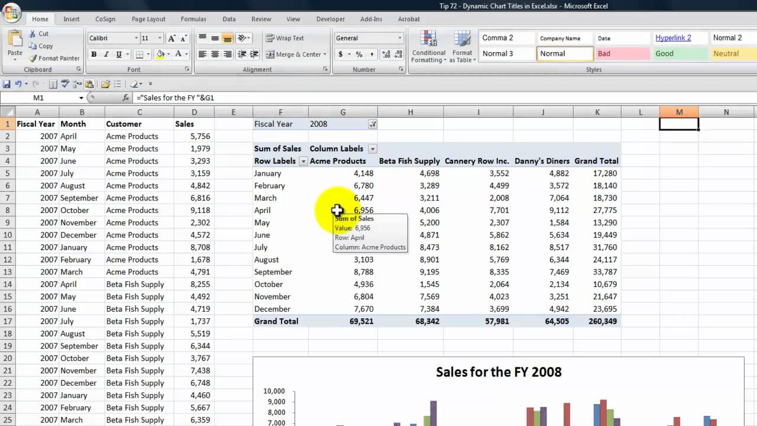Click the Borders icon
Image resolution: width=757 pixels, height=426 pixels.
tap(139, 54)
